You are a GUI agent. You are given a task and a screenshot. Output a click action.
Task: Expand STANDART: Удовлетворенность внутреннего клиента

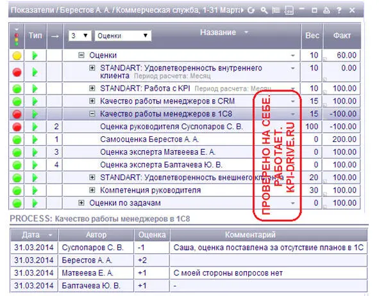[x=92, y=68]
